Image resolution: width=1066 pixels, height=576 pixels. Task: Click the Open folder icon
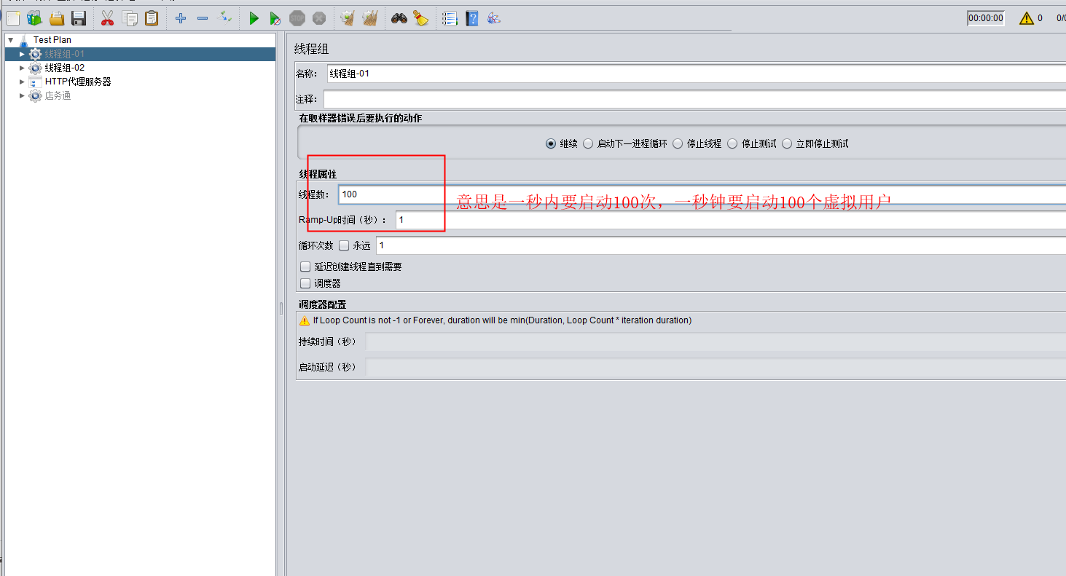[x=57, y=18]
